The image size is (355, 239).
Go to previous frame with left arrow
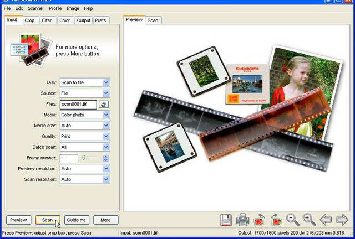326,220
